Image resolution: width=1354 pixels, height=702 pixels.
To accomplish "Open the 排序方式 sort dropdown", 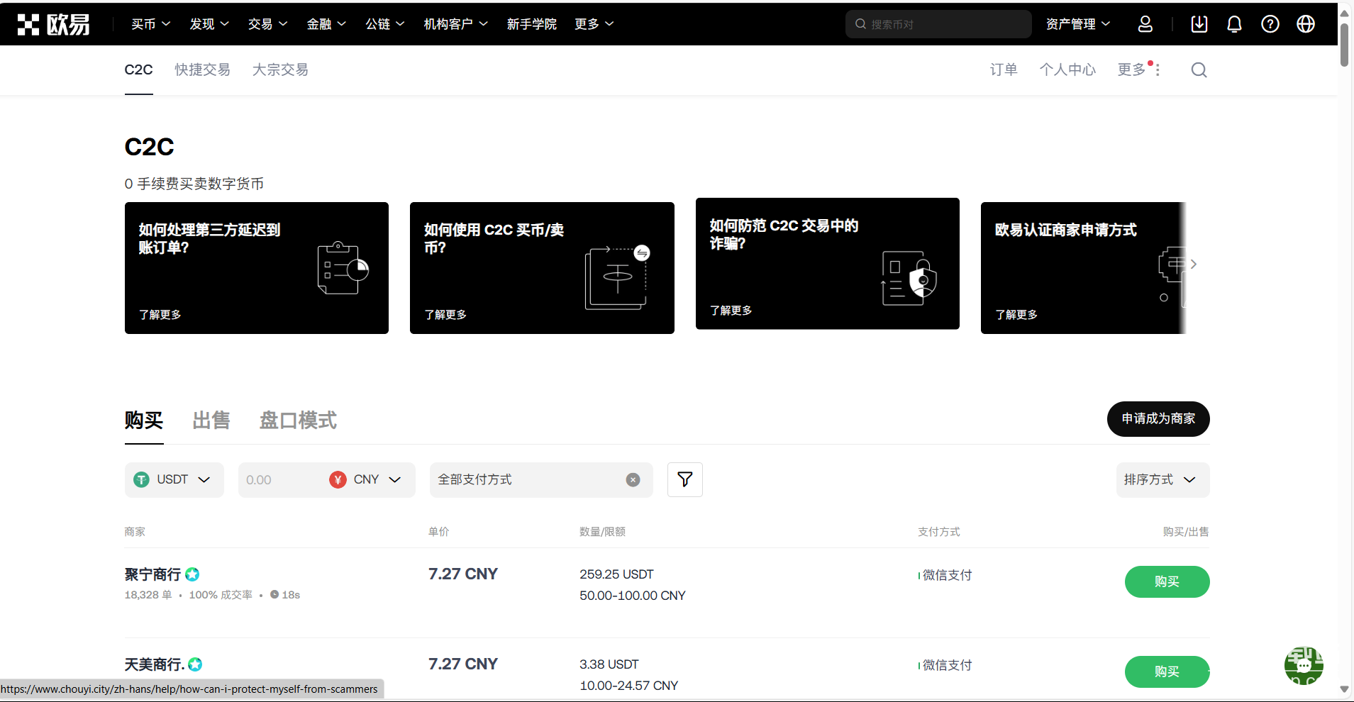I will tap(1162, 480).
